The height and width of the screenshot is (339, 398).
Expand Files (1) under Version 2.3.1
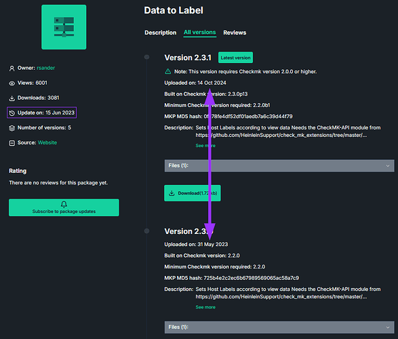[x=279, y=165]
